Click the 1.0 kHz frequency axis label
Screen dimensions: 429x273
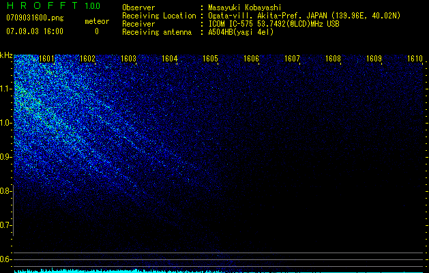pos(5,123)
